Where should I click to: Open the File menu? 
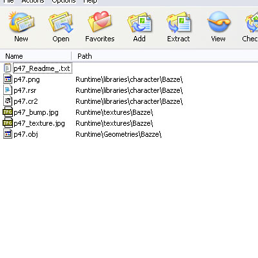point(8,1)
